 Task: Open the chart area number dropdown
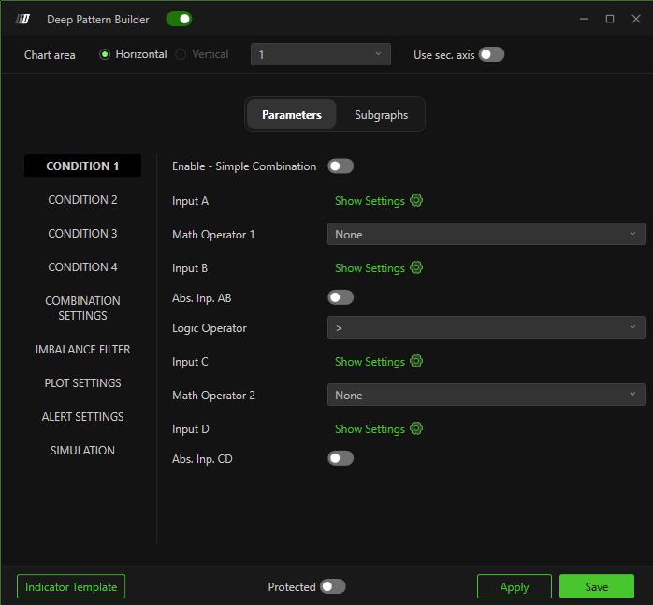click(320, 55)
